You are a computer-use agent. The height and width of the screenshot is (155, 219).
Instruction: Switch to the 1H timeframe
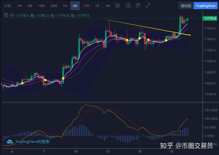(x=65, y=6)
